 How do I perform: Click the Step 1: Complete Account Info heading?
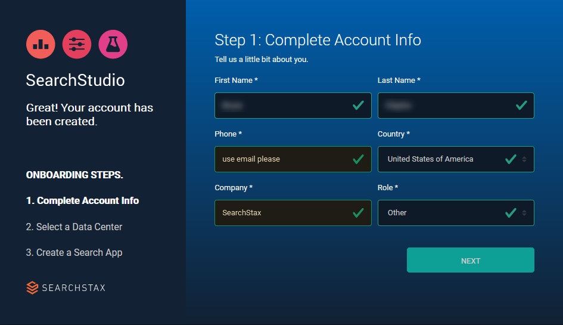tap(318, 40)
